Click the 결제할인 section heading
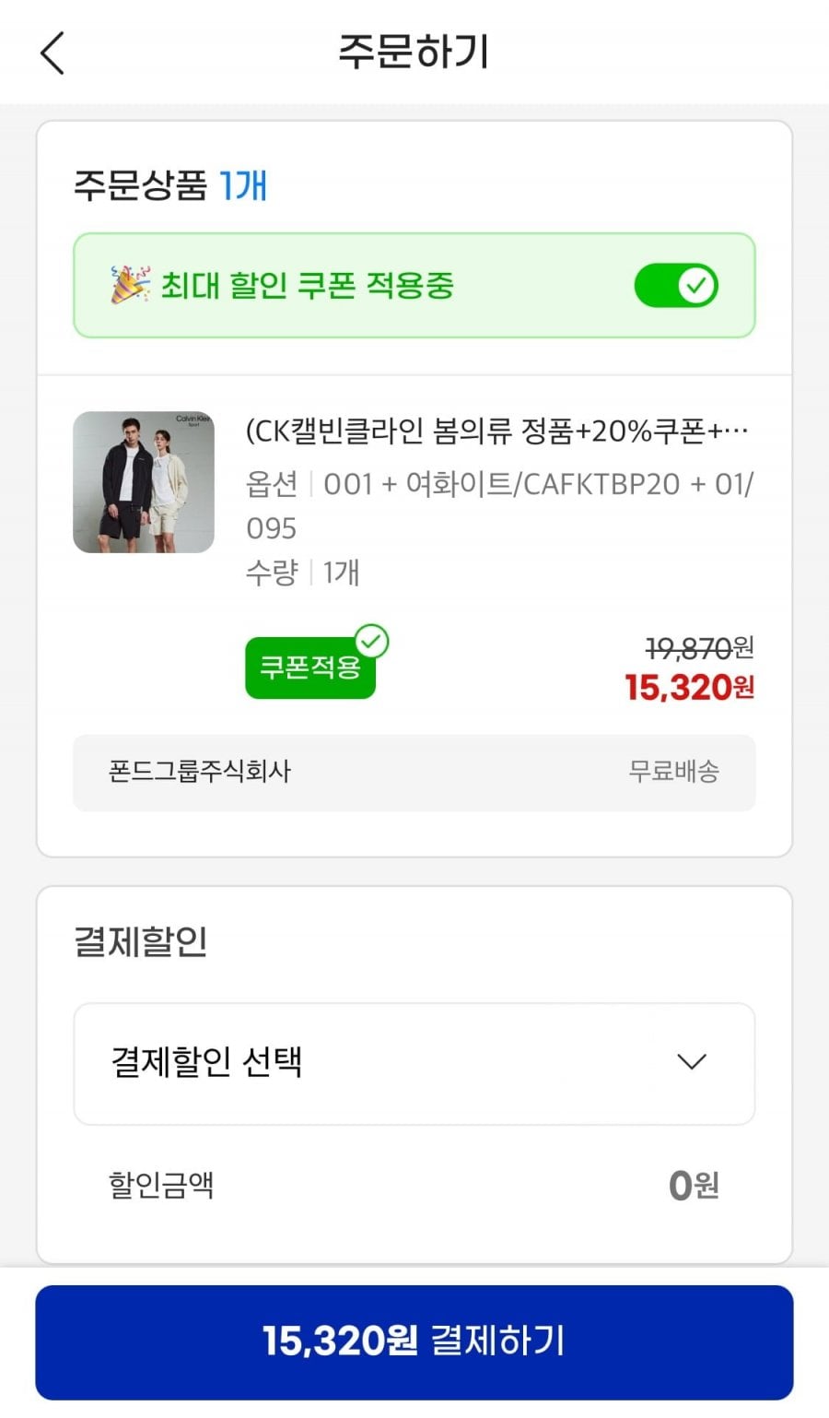829x1418 pixels. tap(141, 941)
